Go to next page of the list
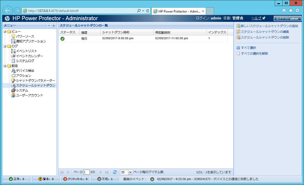 point(100,172)
